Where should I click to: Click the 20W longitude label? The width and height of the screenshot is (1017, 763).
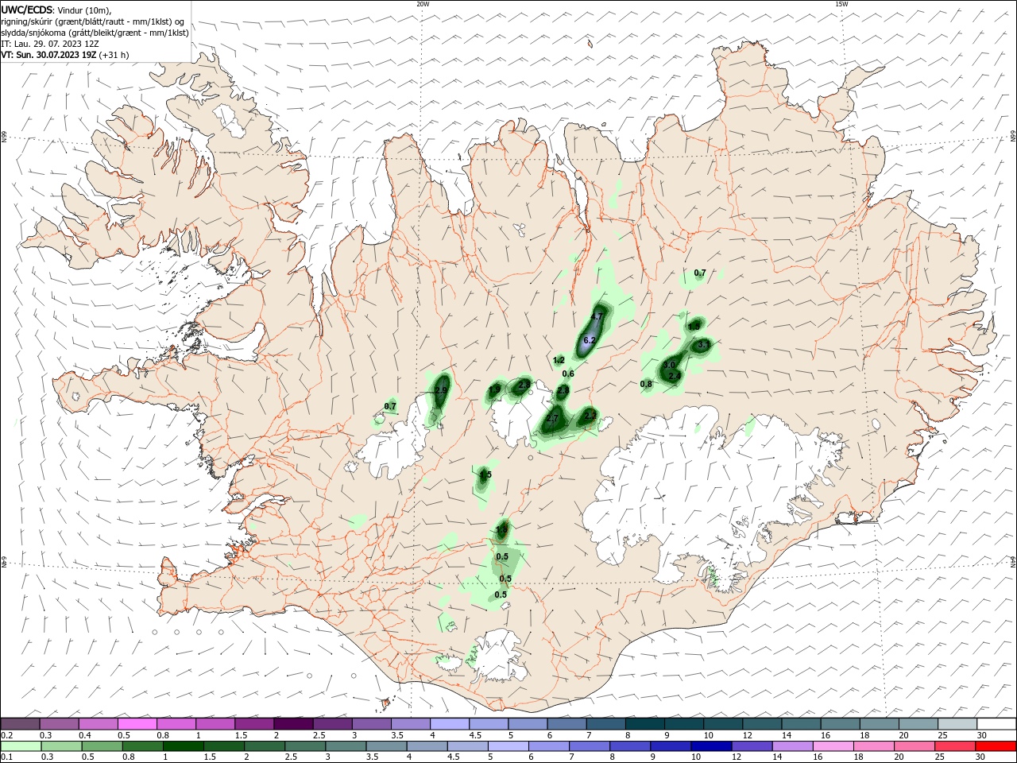point(423,4)
